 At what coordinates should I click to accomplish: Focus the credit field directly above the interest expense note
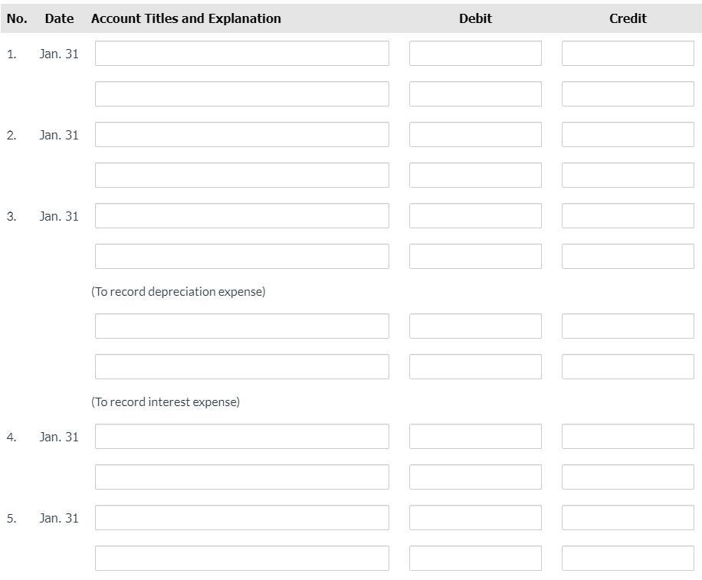point(628,367)
